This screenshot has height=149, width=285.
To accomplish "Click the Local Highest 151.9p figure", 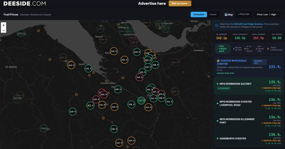I will pos(258,38).
